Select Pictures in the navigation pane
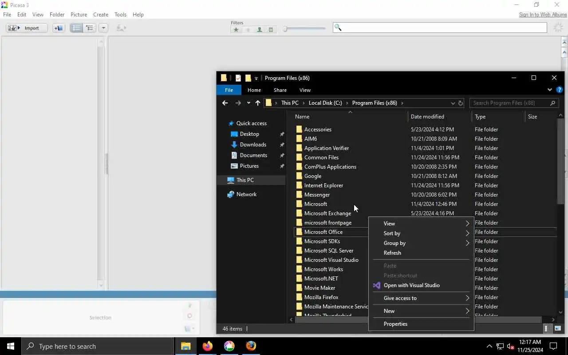 pos(249,166)
